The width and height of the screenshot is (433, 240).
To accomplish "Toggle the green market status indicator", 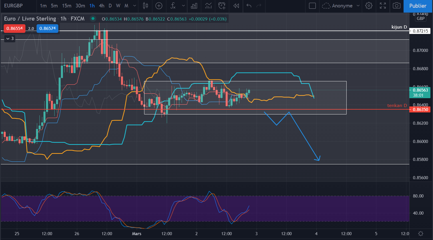I will (x=93, y=19).
